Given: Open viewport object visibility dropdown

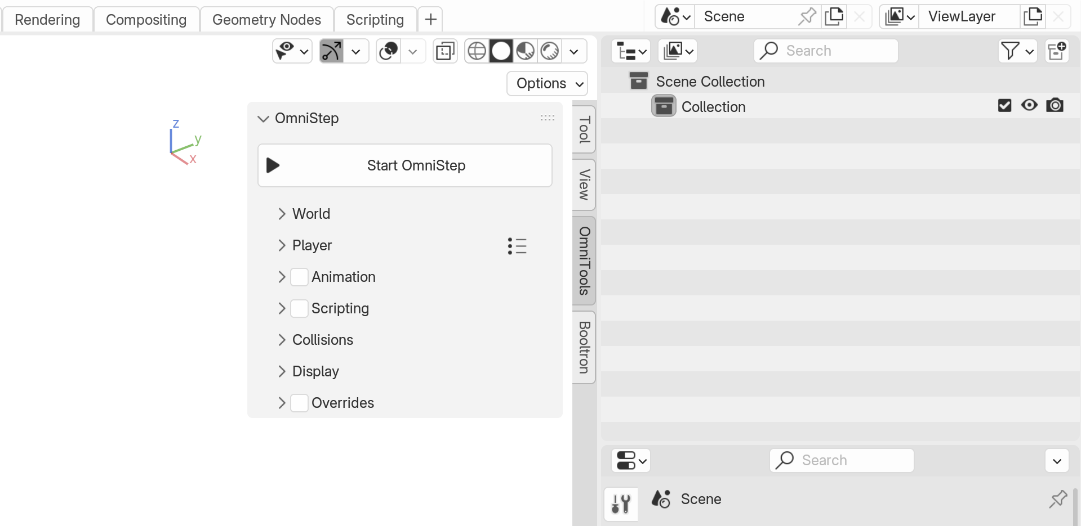Looking at the screenshot, I should pos(292,51).
